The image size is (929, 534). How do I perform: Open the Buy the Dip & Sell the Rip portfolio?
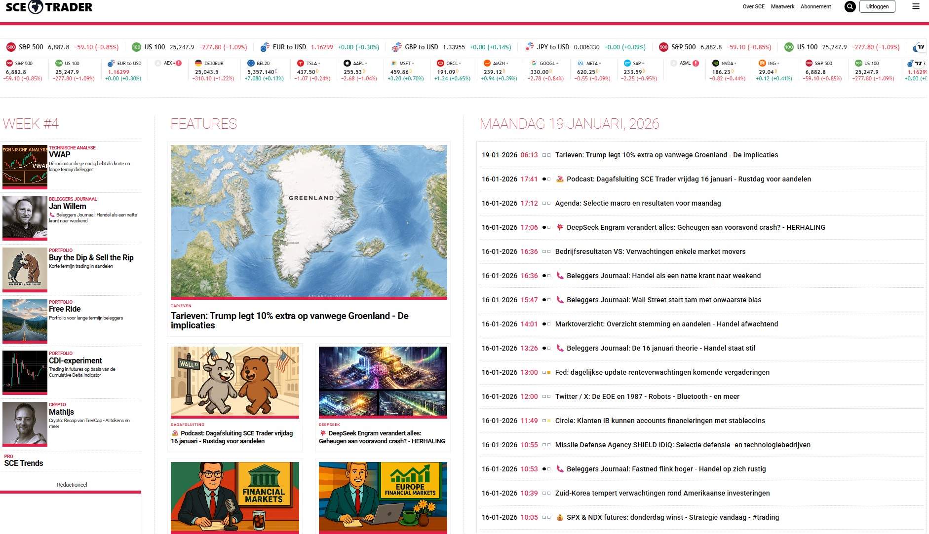(x=91, y=257)
